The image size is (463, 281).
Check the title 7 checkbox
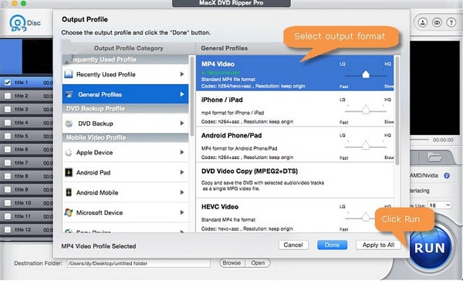[x=8, y=163]
